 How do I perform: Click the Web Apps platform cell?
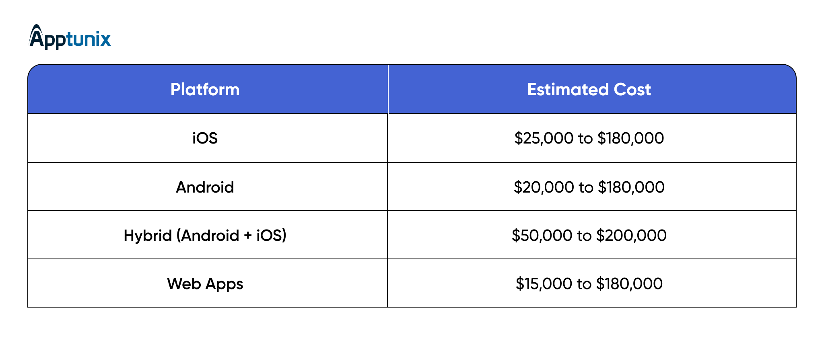[205, 284]
